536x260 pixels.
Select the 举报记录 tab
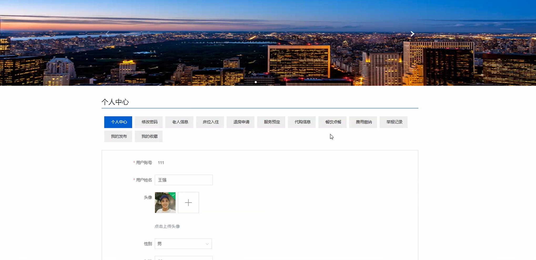[393, 122]
